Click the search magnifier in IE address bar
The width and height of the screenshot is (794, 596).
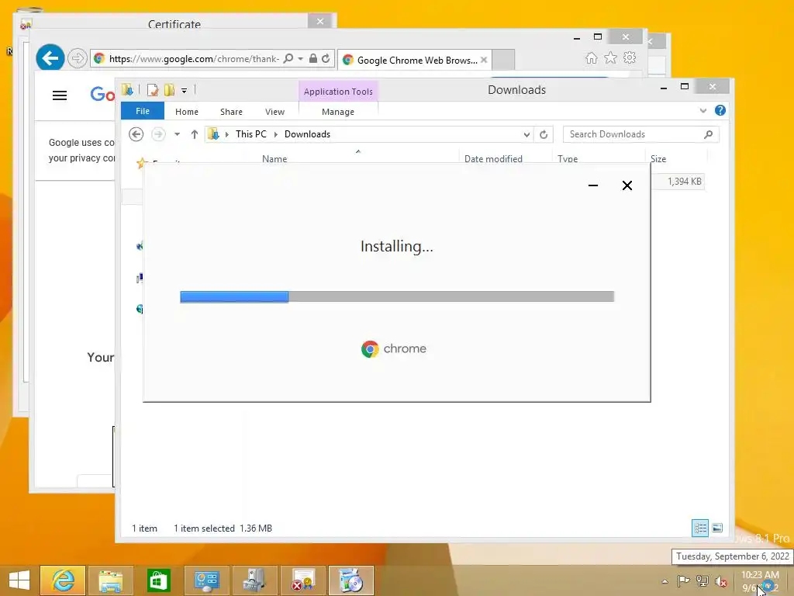pos(288,58)
